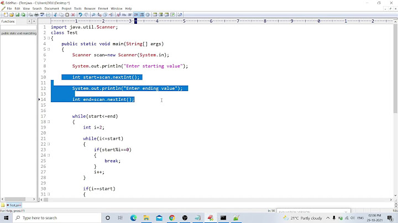Collapse the code fold at line 18
The width and height of the screenshot is (398, 223).
click(49, 122)
